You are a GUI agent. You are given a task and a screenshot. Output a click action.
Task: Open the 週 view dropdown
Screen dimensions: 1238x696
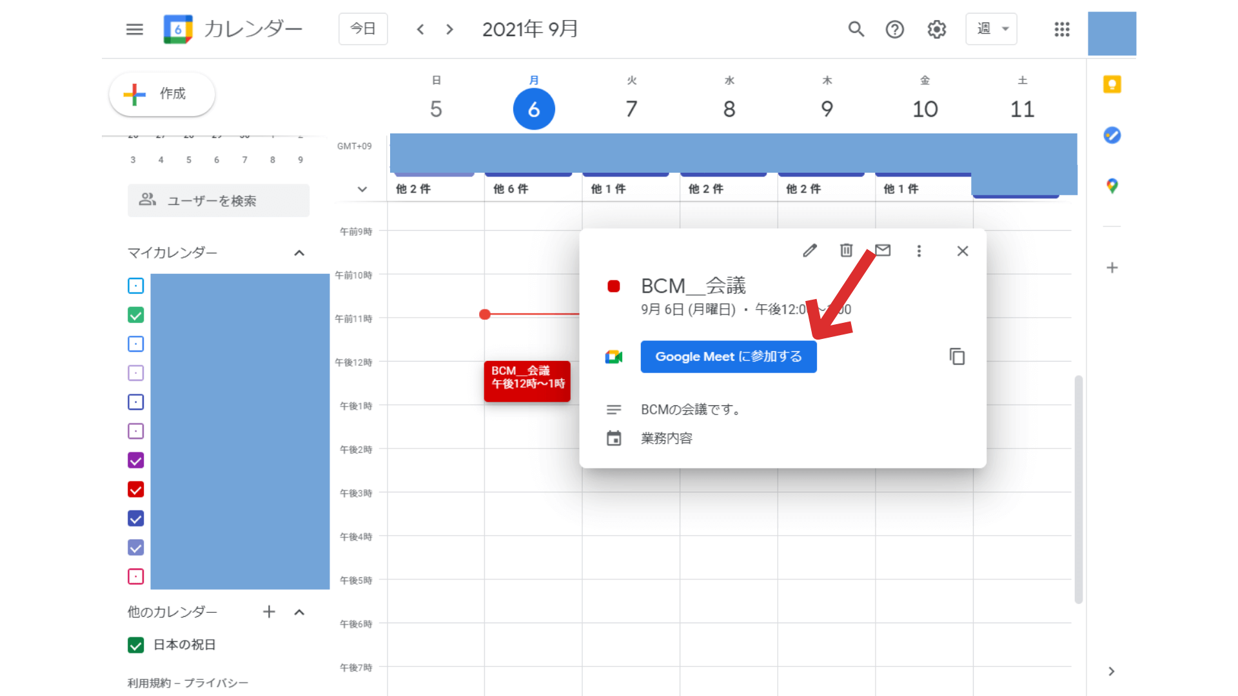[x=991, y=29]
